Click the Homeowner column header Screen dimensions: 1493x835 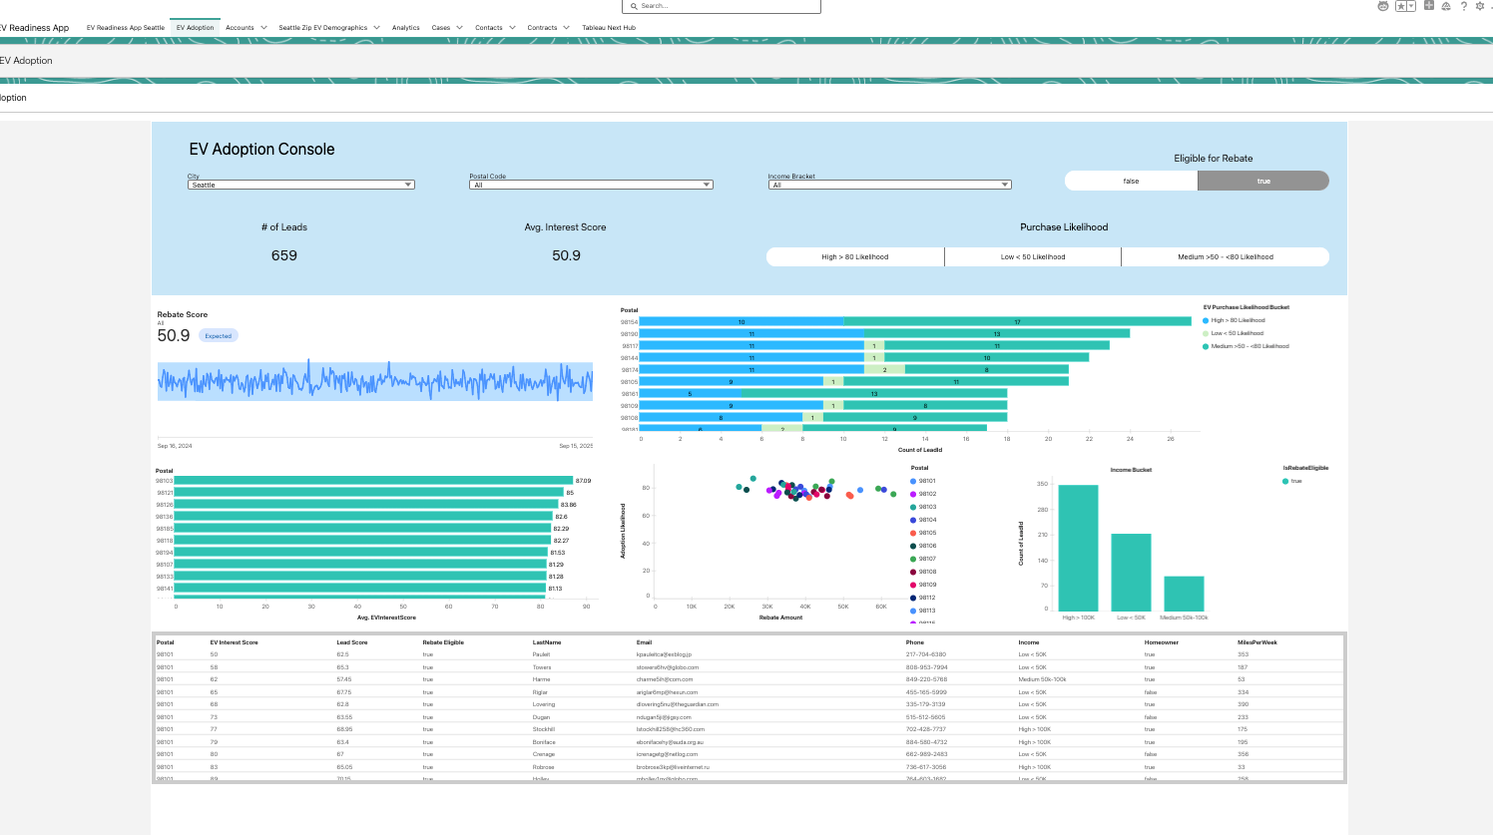pos(1162,642)
